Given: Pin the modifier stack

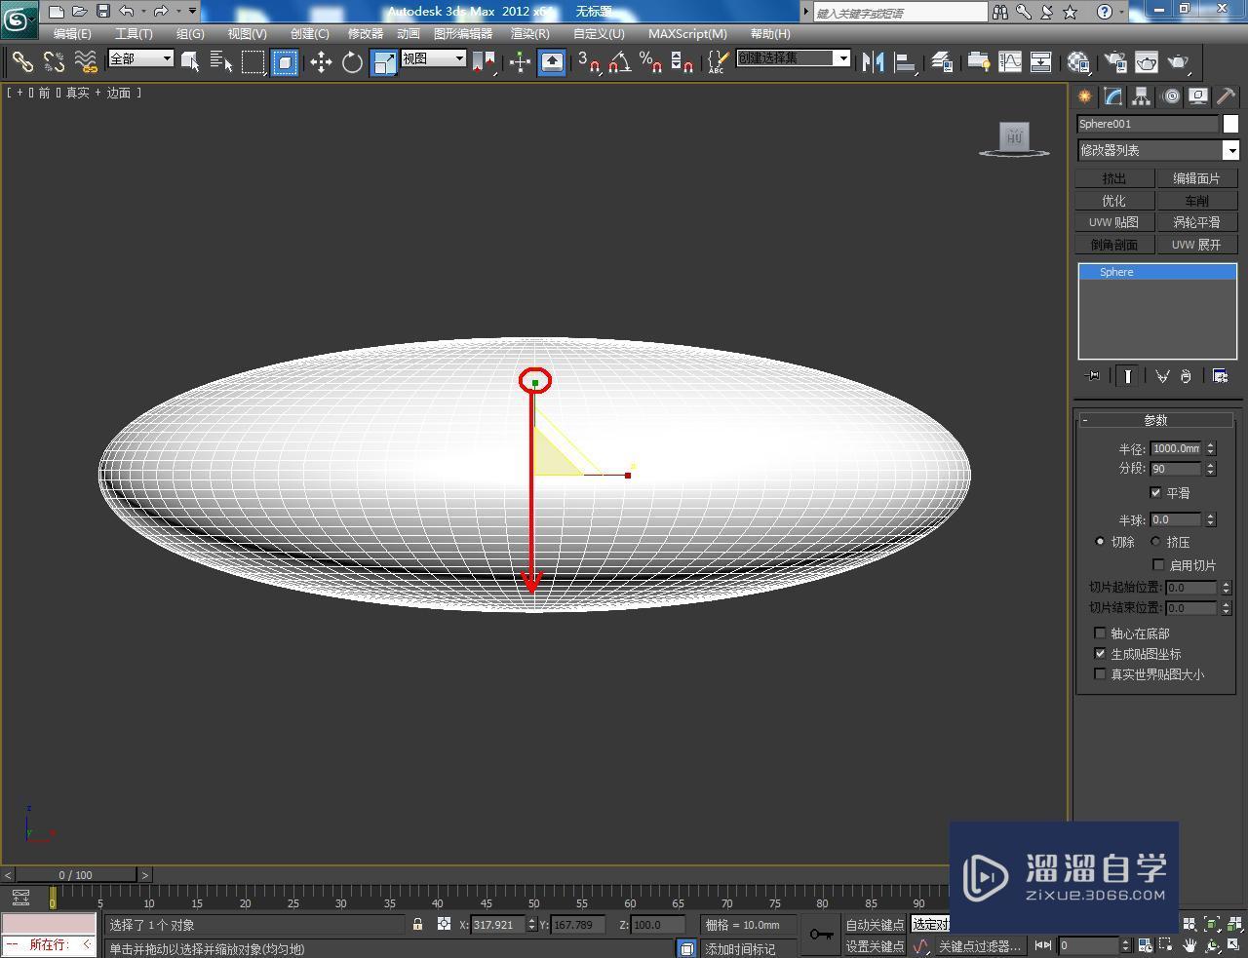Looking at the screenshot, I should click(x=1093, y=375).
